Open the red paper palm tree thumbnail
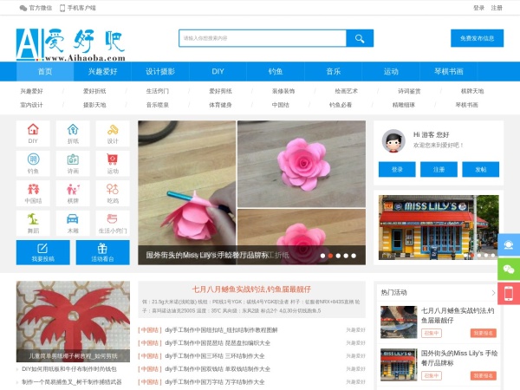Image resolution: width=520 pixels, height=390 pixels. pyautogui.click(x=73, y=322)
